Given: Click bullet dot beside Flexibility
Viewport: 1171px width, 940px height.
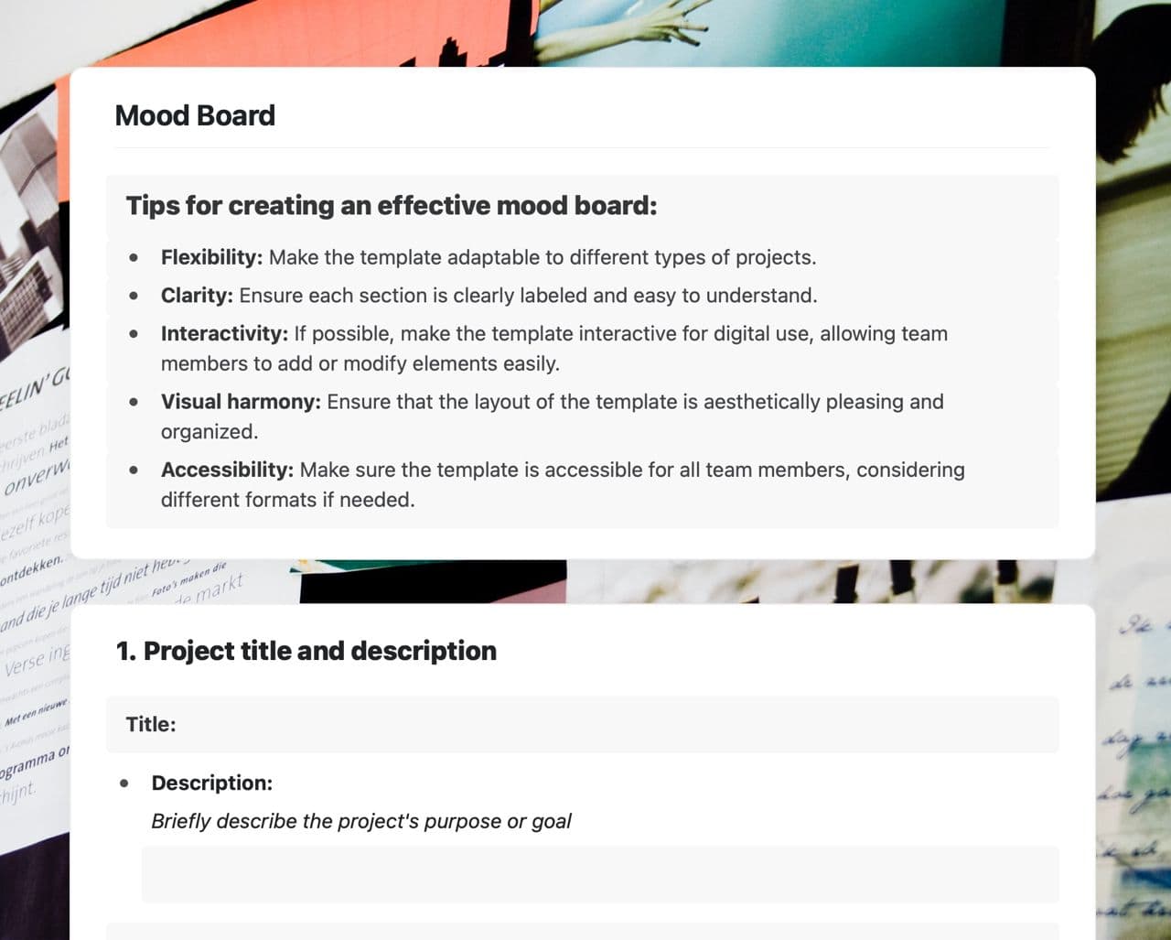Looking at the screenshot, I should click(134, 258).
